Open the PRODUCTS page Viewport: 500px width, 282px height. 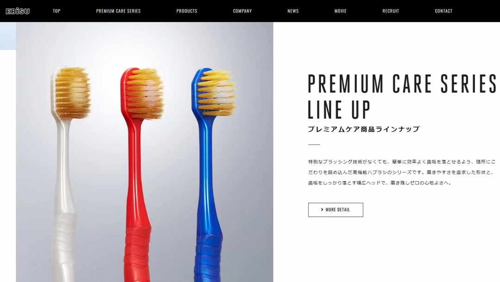(187, 11)
